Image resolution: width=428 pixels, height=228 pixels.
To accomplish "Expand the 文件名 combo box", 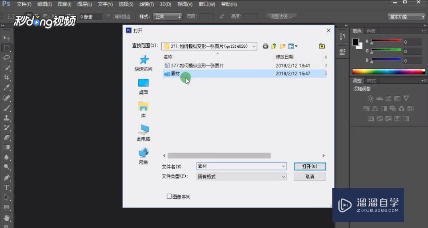I will point(283,166).
